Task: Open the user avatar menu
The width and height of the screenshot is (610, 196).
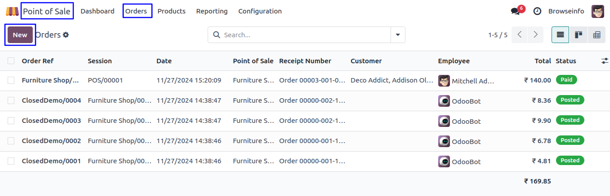Action: pyautogui.click(x=598, y=11)
